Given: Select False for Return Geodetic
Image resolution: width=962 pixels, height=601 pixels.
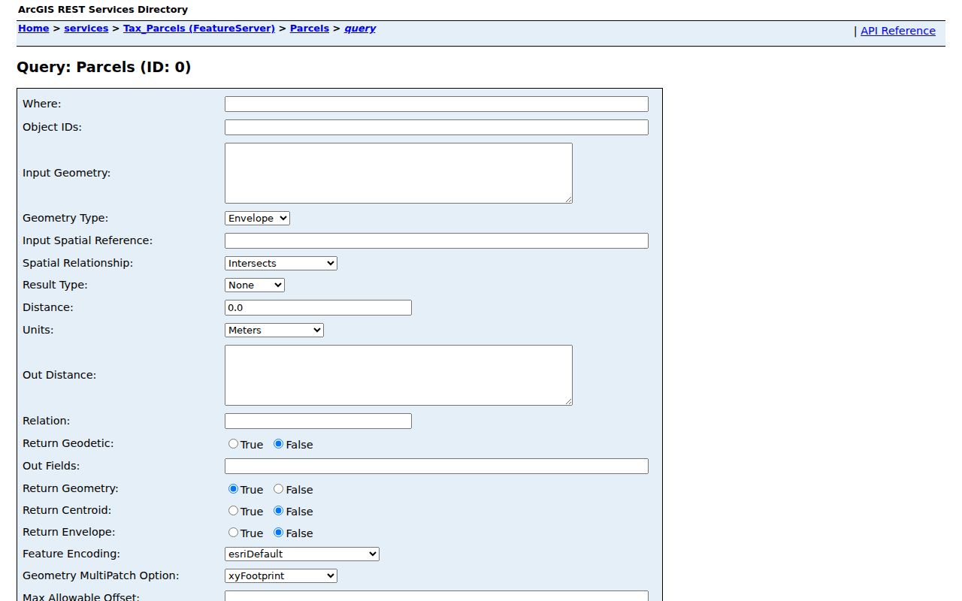Looking at the screenshot, I should point(278,444).
